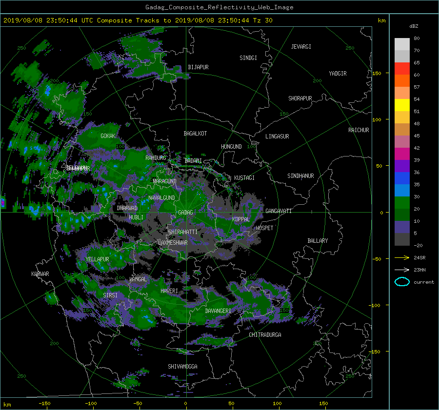Click the HAVERI city label

pyautogui.click(x=169, y=291)
